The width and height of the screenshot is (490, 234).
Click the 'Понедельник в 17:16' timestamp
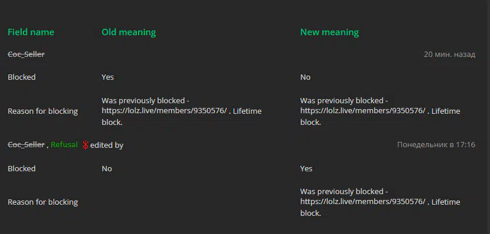[x=436, y=145]
